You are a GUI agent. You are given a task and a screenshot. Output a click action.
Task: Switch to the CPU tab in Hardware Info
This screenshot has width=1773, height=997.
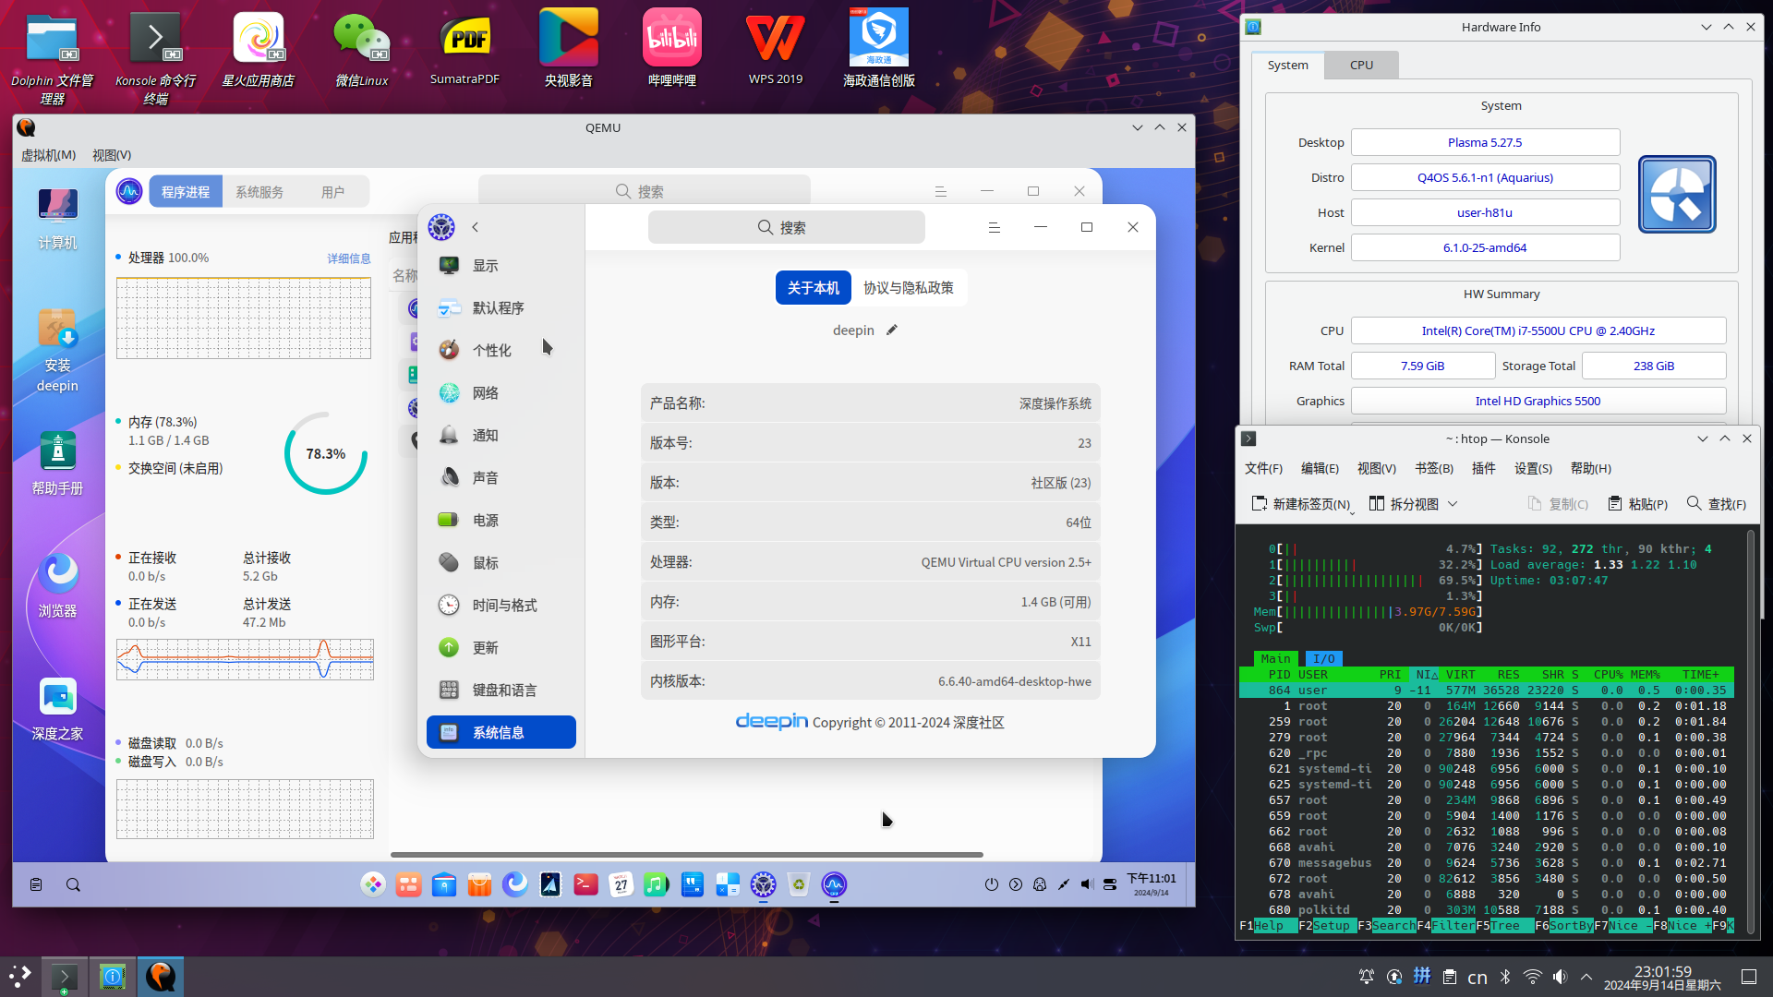[1361, 66]
